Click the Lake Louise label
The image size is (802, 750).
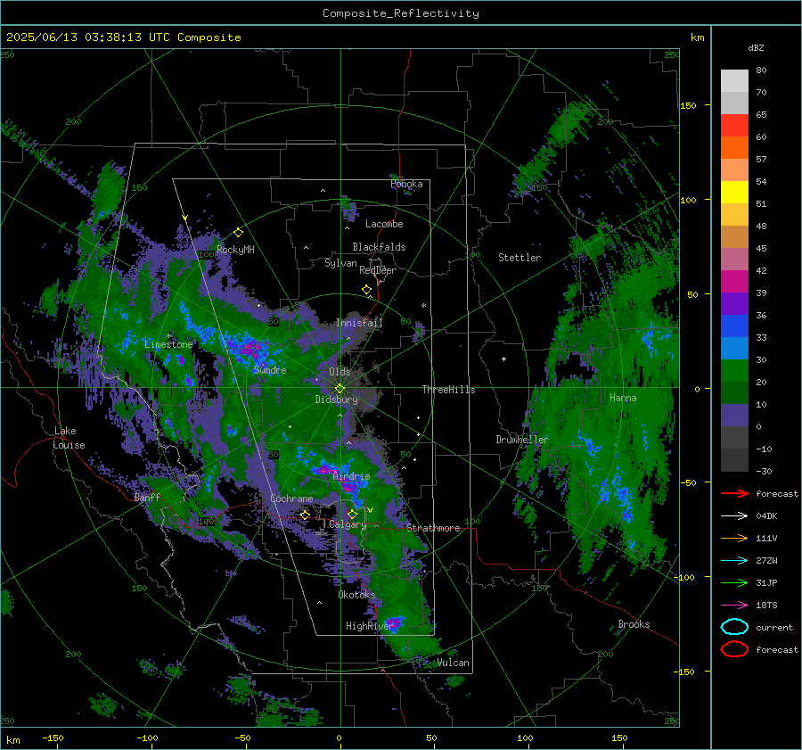click(x=69, y=438)
